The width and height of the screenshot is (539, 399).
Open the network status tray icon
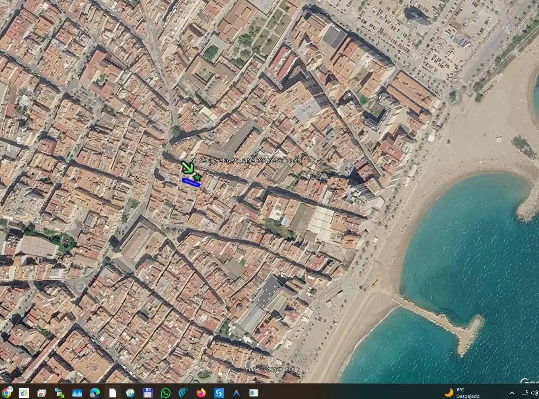(525, 393)
